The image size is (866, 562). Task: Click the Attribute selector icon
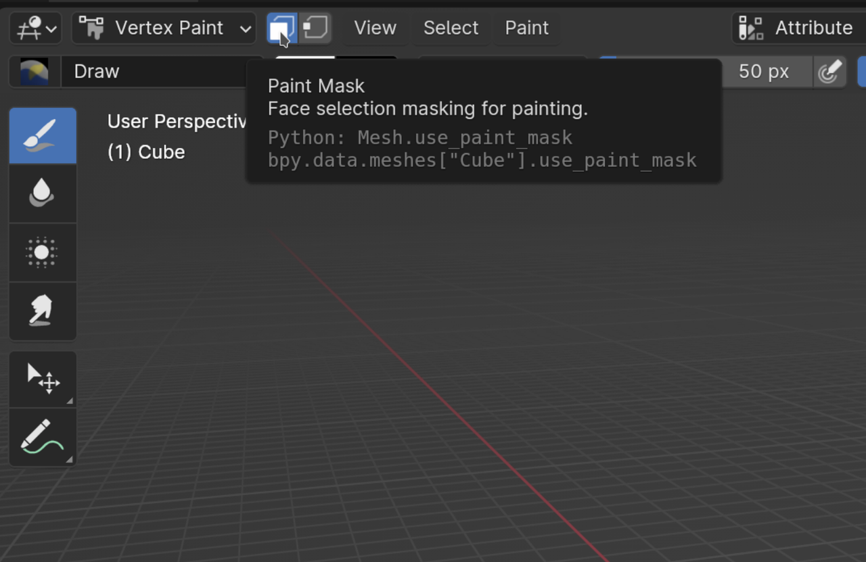751,28
